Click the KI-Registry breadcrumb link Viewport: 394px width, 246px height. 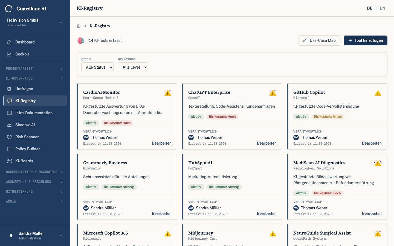click(100, 26)
